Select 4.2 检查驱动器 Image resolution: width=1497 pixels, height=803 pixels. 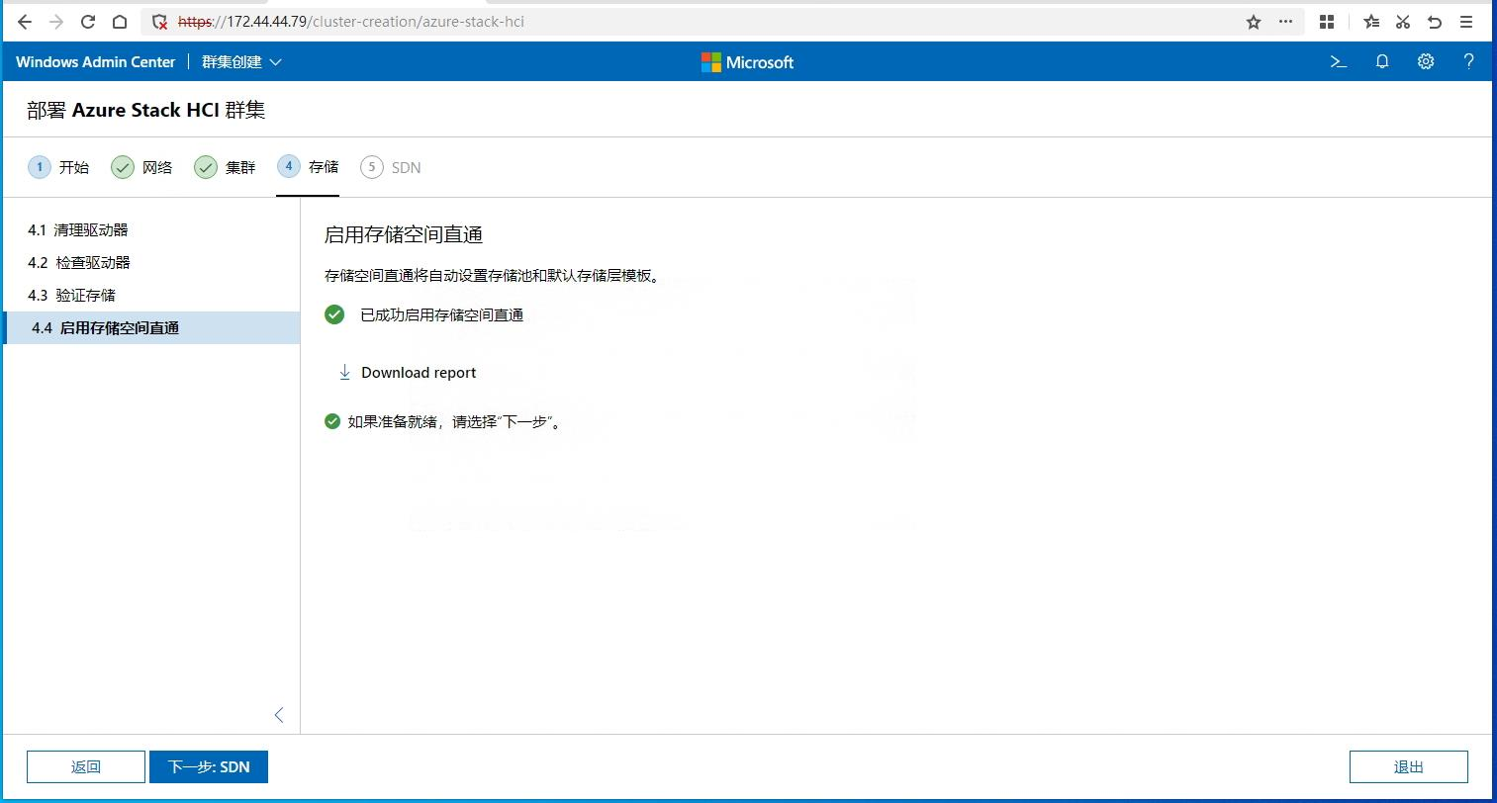(151, 263)
